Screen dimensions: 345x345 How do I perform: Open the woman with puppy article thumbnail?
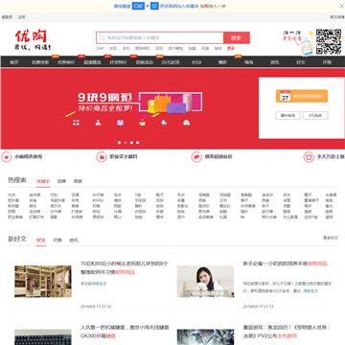205,282
